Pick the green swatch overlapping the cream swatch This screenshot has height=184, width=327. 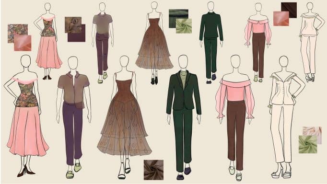coord(308,144)
